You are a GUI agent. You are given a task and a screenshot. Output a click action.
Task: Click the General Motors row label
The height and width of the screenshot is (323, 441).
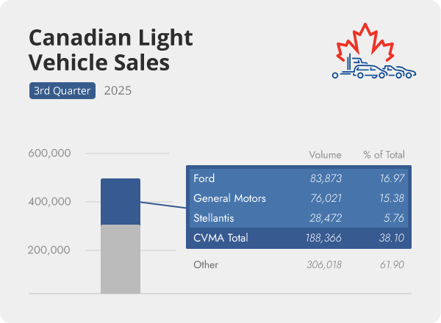point(229,198)
